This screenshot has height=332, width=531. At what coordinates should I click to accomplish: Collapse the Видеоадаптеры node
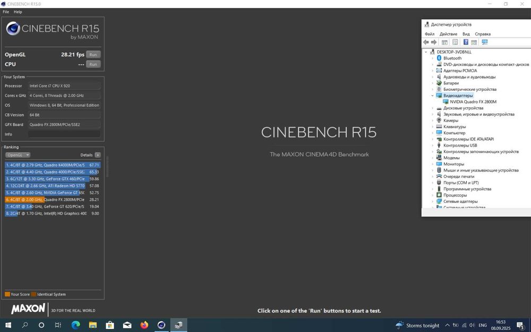[432, 96]
